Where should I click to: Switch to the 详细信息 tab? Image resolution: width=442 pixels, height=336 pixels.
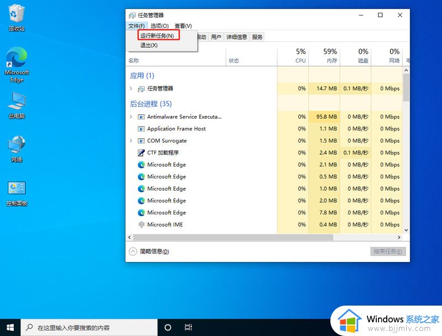pyautogui.click(x=236, y=37)
